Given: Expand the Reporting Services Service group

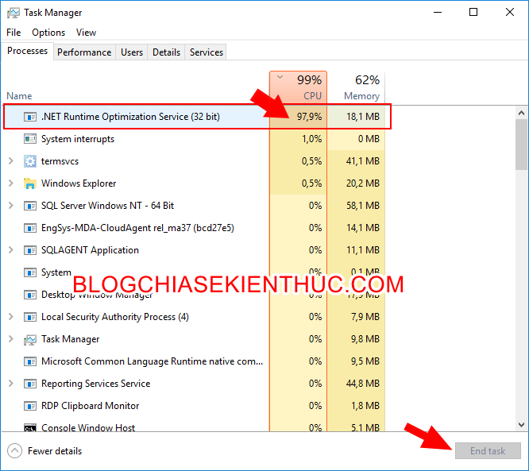Looking at the screenshot, I should click(11, 384).
